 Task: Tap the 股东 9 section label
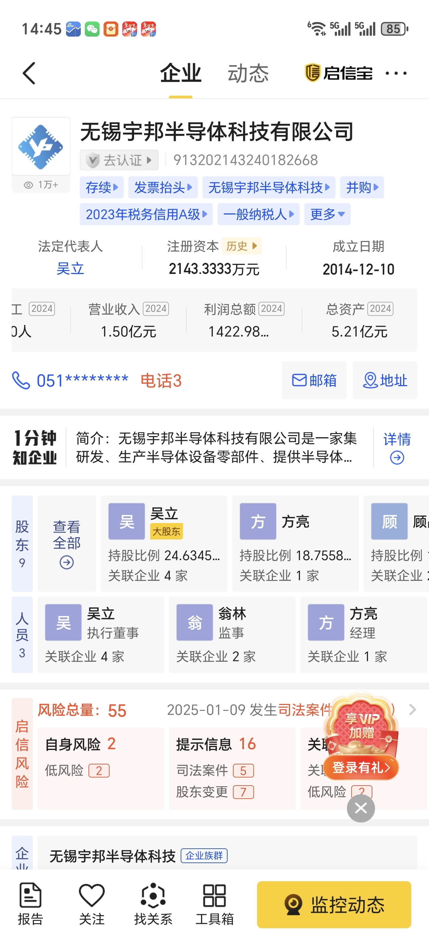(22, 543)
